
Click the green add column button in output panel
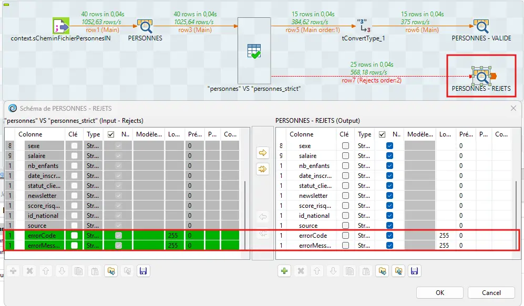click(284, 271)
